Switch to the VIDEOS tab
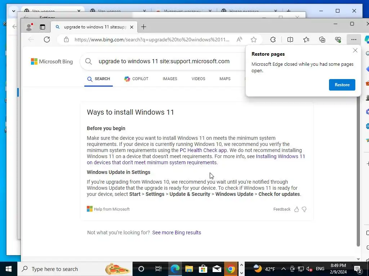Image resolution: width=369 pixels, height=276 pixels. [x=199, y=79]
